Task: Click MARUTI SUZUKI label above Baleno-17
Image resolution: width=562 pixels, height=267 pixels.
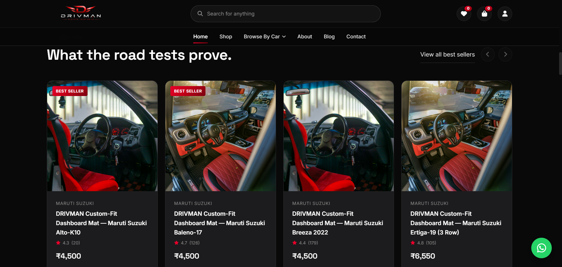Action: [193, 203]
